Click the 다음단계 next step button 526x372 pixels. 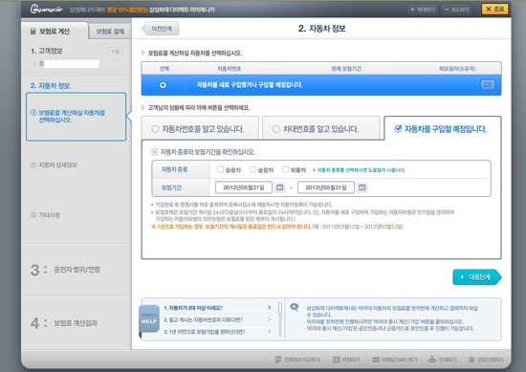477,277
